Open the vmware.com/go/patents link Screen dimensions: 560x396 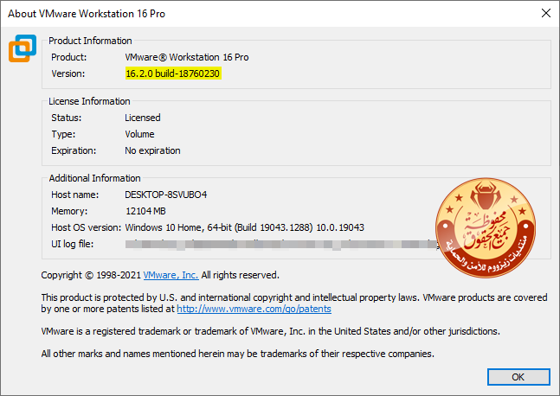point(254,309)
